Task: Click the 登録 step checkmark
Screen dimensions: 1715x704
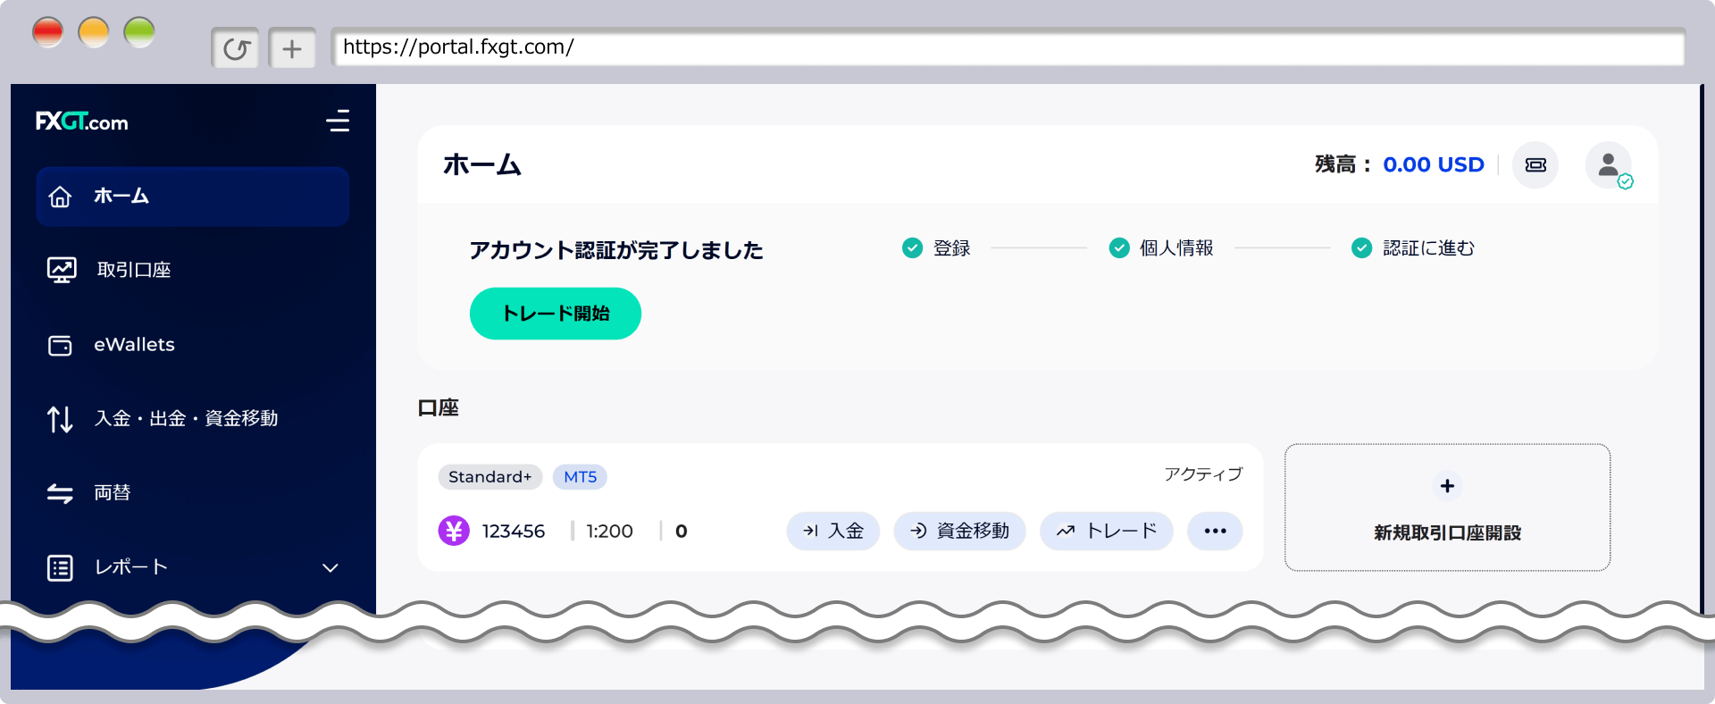Action: tap(912, 247)
